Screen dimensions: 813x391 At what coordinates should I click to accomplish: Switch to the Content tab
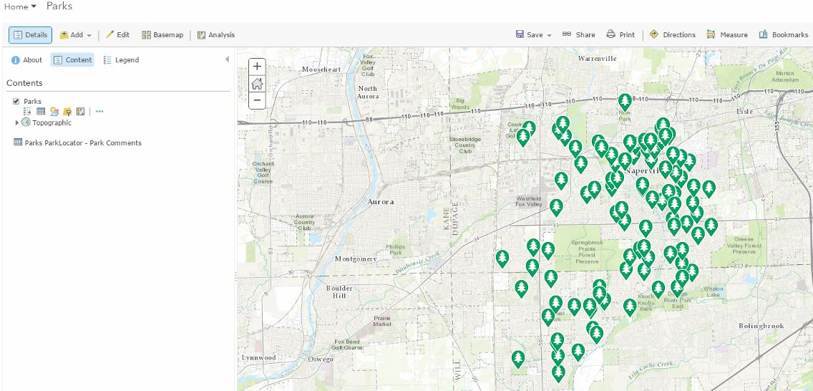click(72, 59)
